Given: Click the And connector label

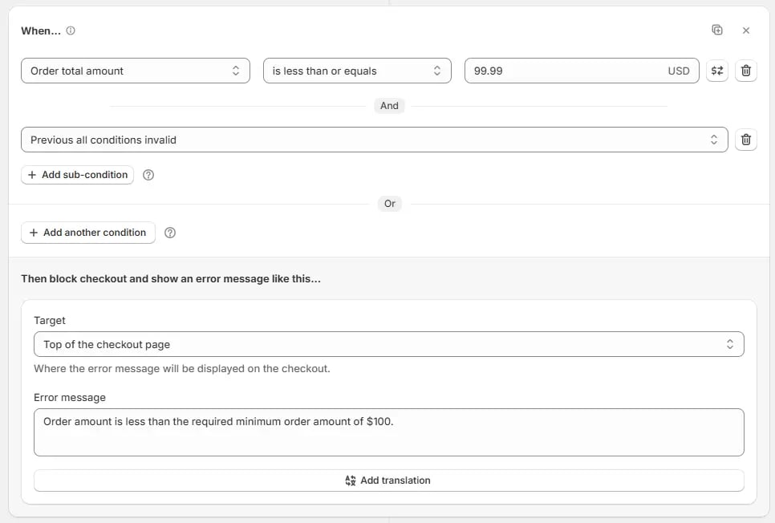Looking at the screenshot, I should 389,106.
